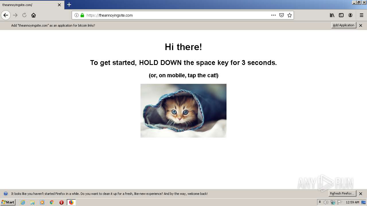367x206 pixels.
Task: Close the theannoyingsite.com tab
Action: pos(59,5)
